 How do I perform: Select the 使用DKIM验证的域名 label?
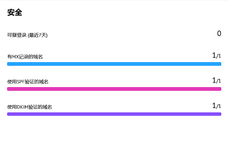coord(30,107)
